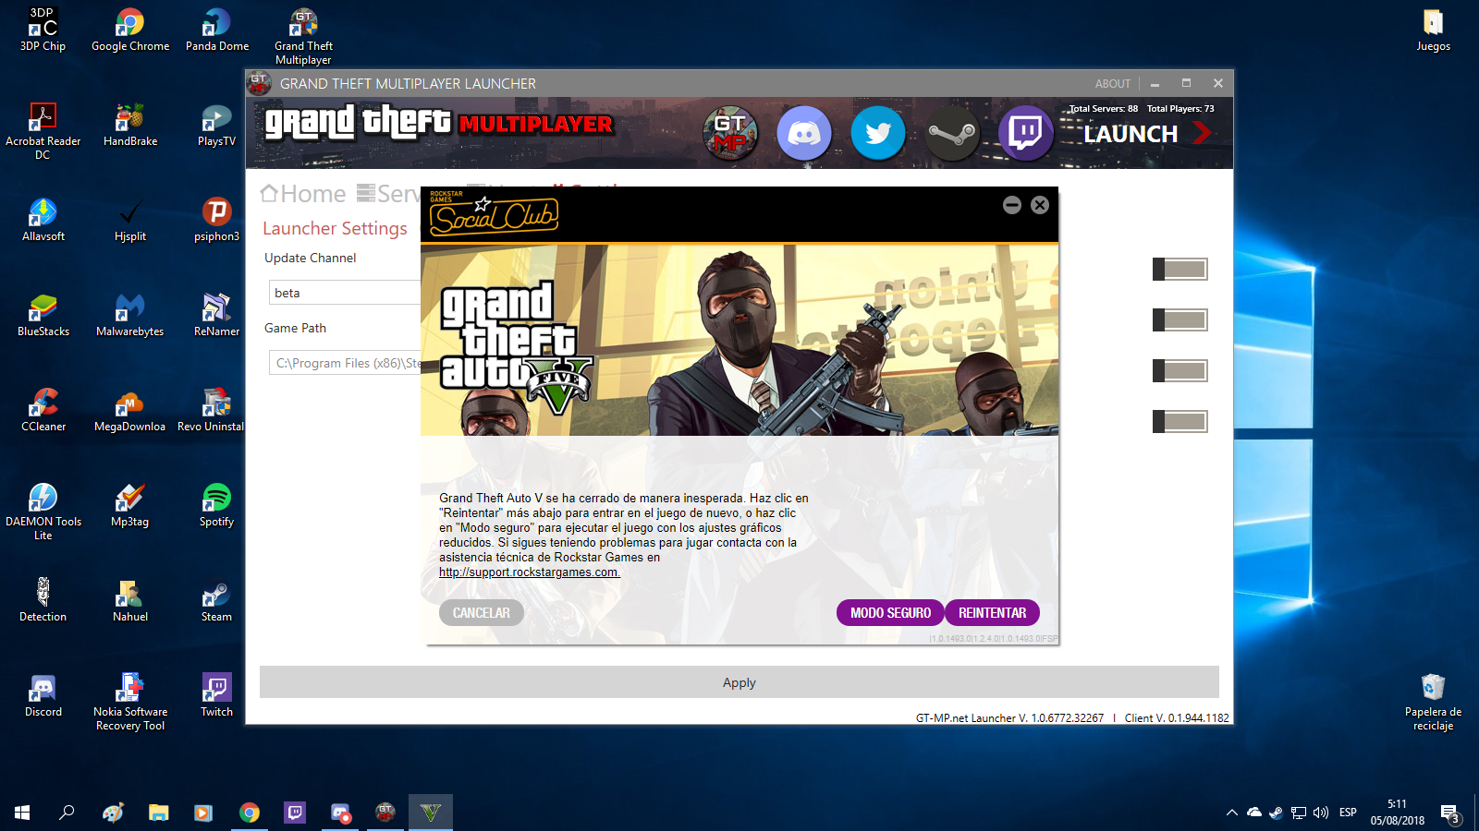Click the LAUNCH button
1479x831 pixels.
tap(1147, 134)
